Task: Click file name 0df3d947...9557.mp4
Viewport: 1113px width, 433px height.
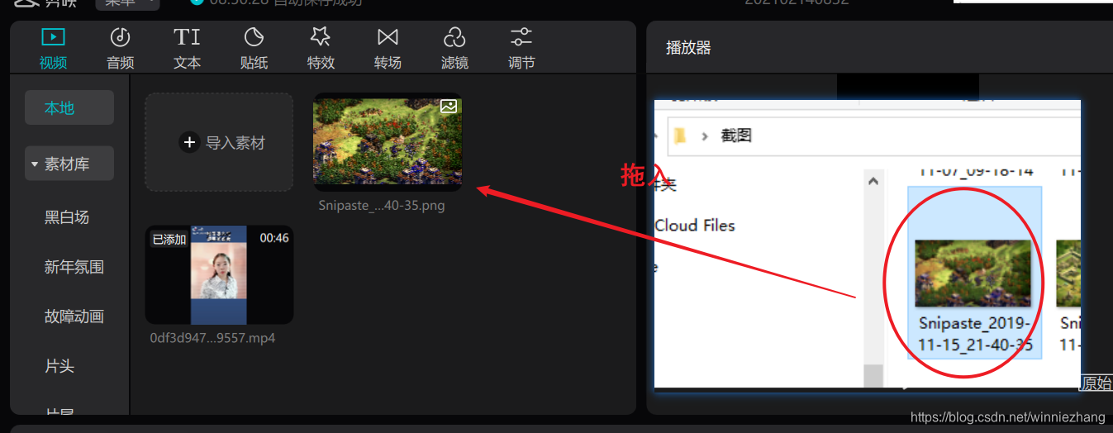Action: 213,338
